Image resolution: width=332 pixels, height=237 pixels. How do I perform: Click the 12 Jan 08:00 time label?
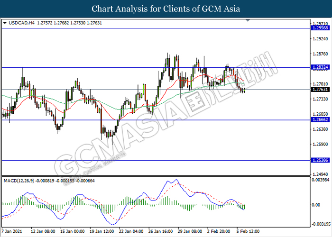pos(43,231)
